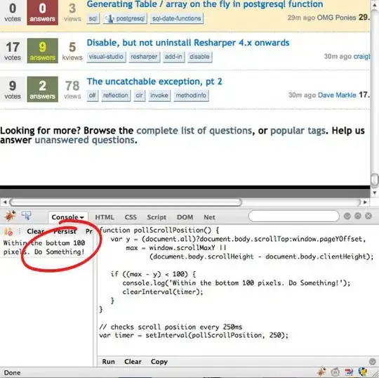Image resolution: width=379 pixels, height=378 pixels.
Task: Click the Firebug search input field
Action: pos(294,216)
